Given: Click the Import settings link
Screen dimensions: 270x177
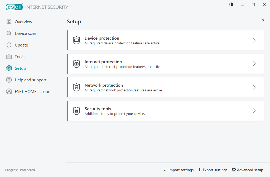Looking at the screenshot, I should tap(181, 170).
